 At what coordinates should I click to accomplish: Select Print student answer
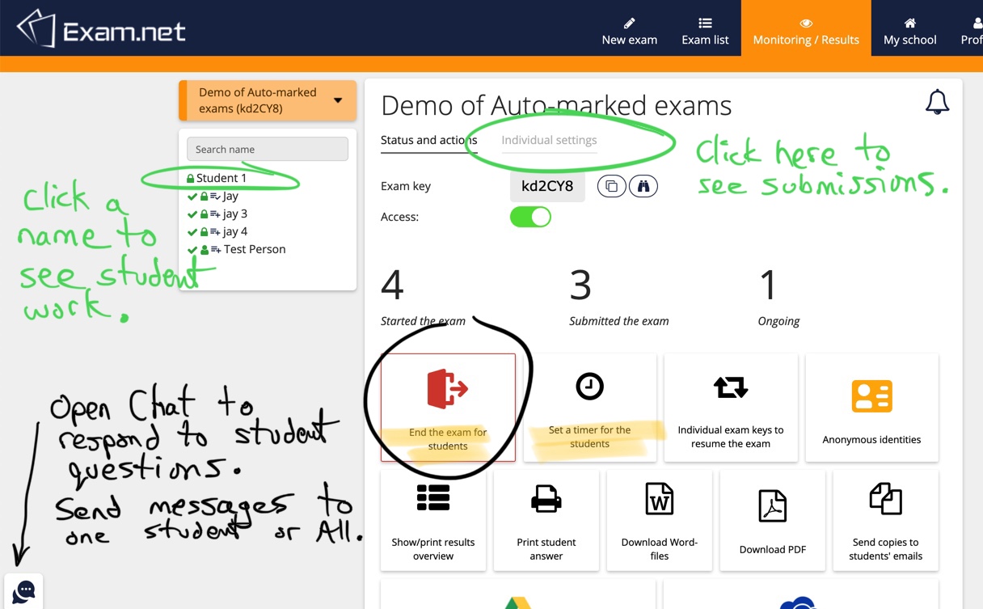tap(546, 520)
